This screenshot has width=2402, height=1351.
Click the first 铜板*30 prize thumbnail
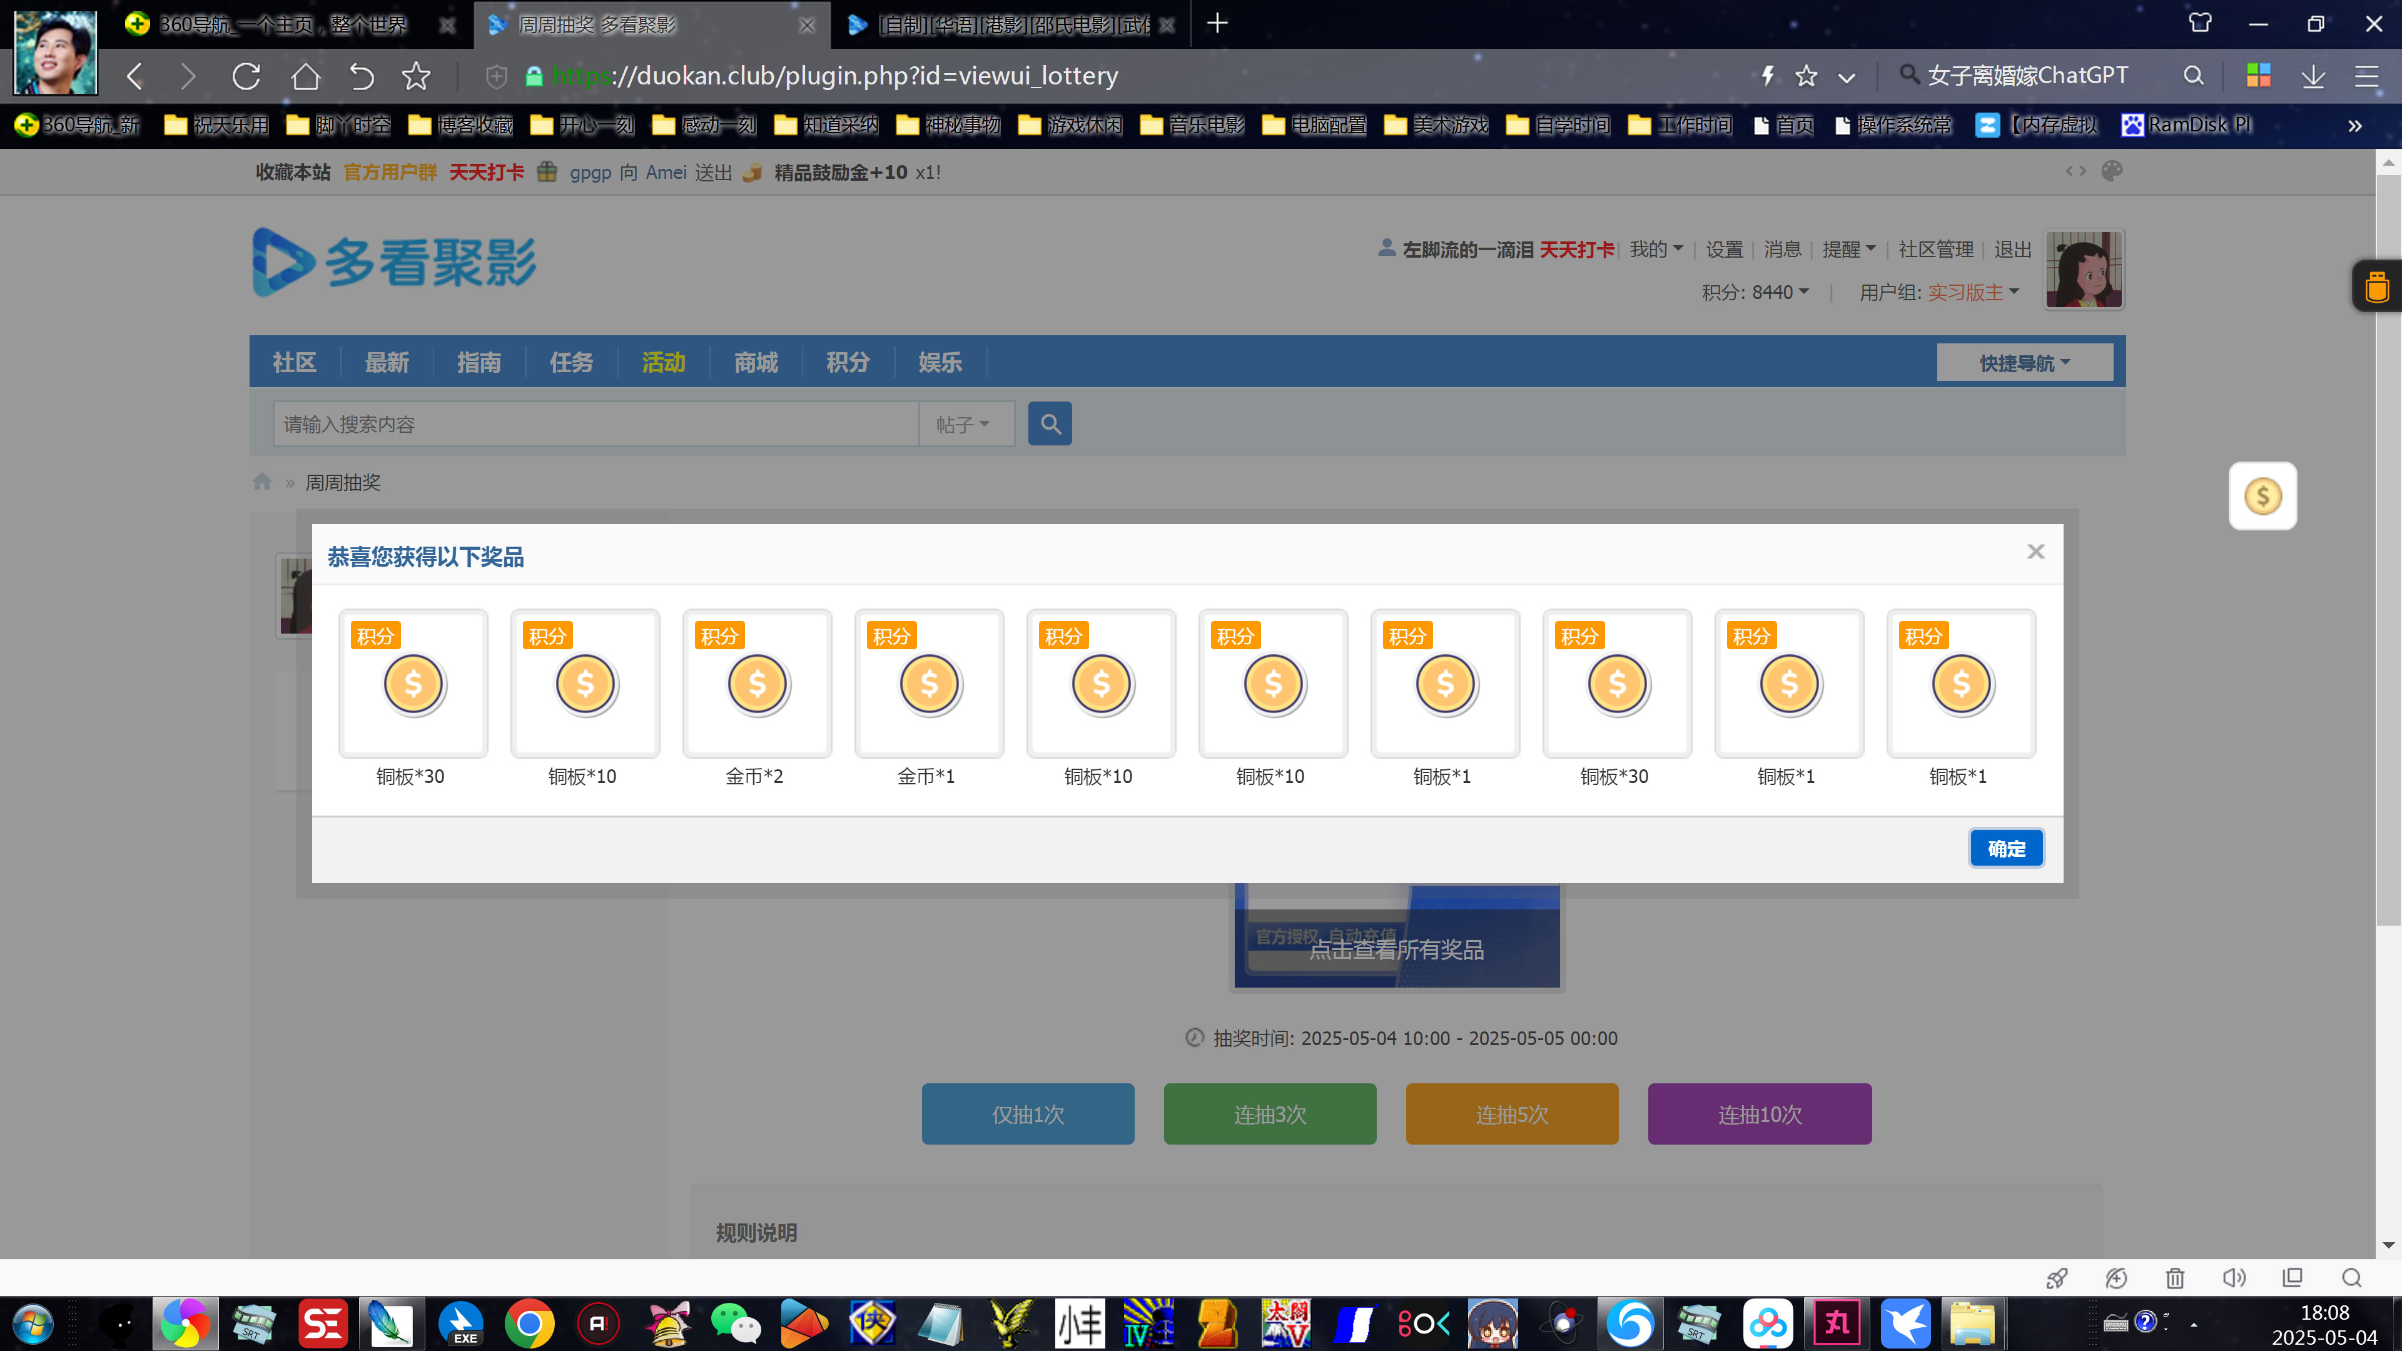coord(413,684)
